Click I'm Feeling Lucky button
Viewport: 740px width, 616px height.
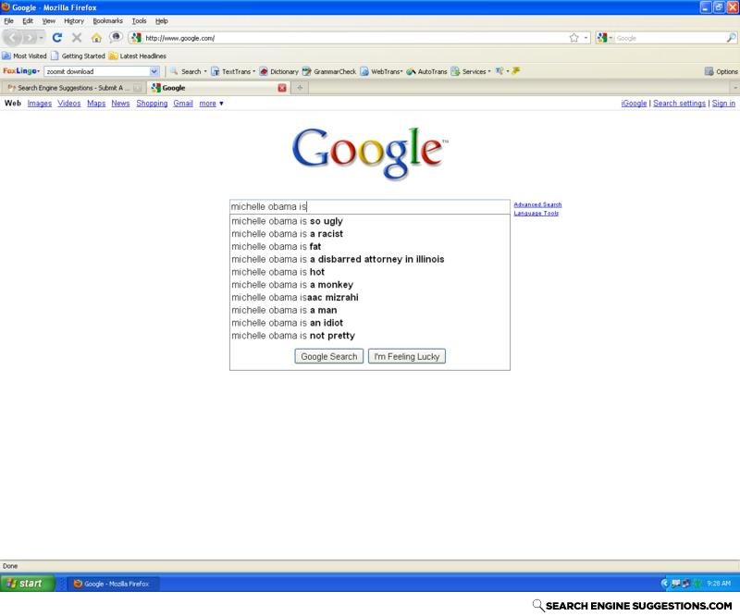[407, 356]
